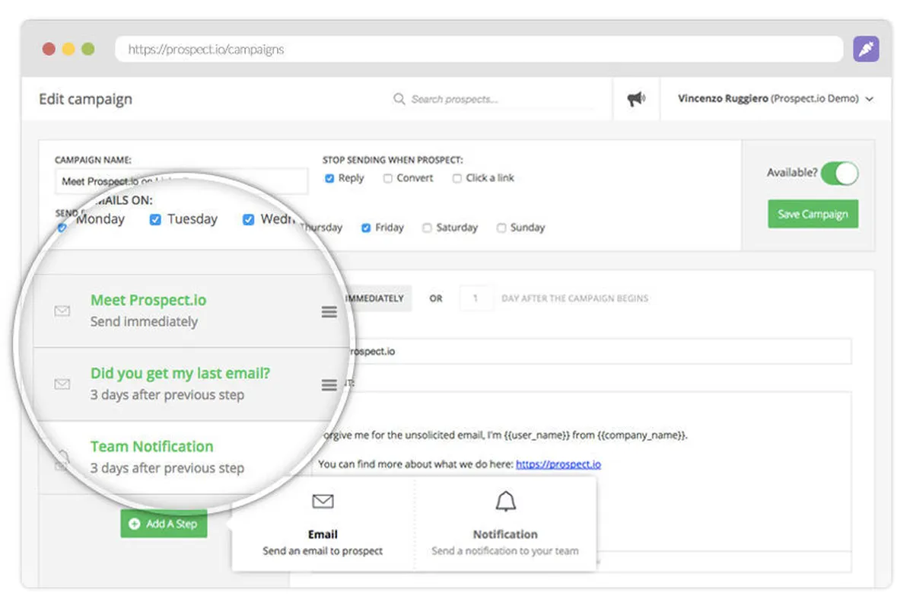The height and width of the screenshot is (609, 913).
Task: Click the red browser close button
Action: tap(49, 49)
